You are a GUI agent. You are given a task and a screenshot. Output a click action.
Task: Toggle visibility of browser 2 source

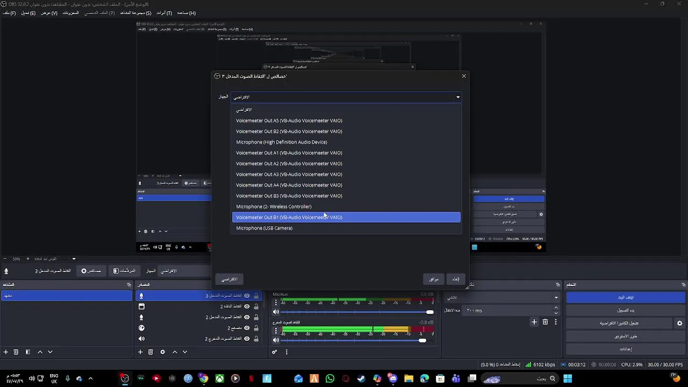pos(247,328)
